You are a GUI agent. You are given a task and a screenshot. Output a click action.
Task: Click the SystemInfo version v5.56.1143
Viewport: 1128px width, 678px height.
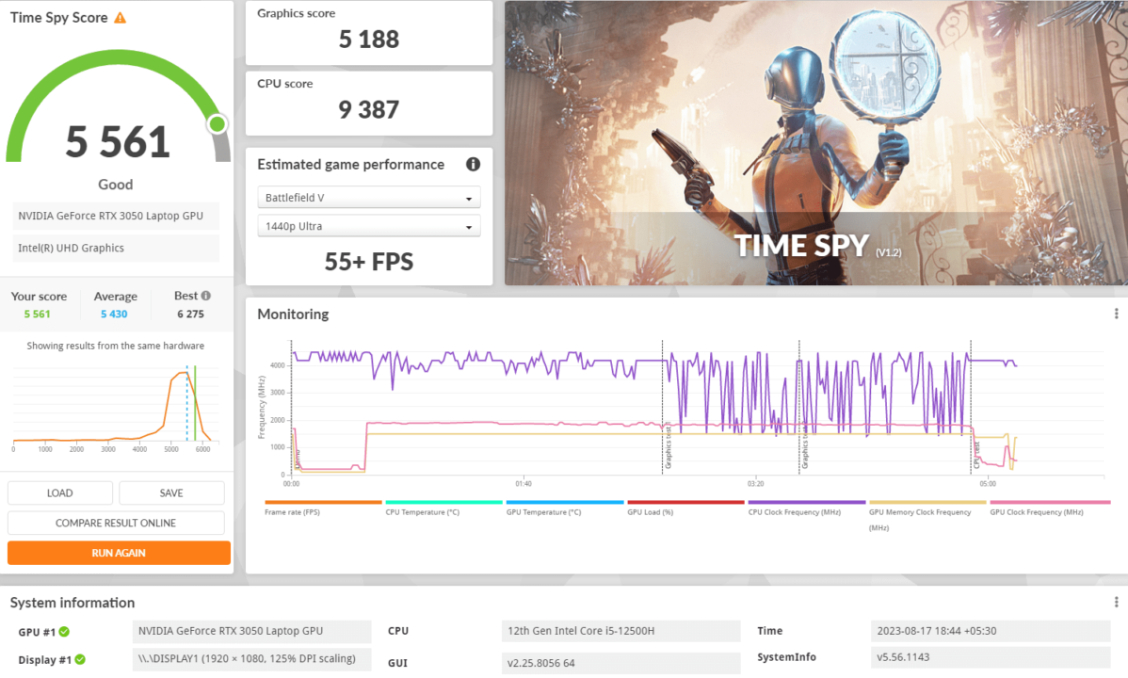(x=990, y=657)
